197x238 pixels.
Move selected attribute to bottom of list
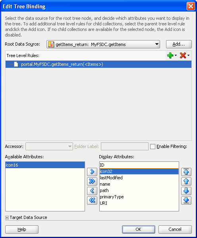point(186,200)
